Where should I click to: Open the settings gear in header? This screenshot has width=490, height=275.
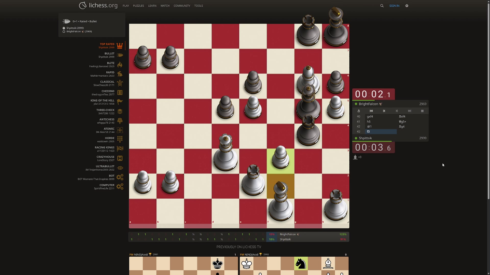pyautogui.click(x=407, y=6)
